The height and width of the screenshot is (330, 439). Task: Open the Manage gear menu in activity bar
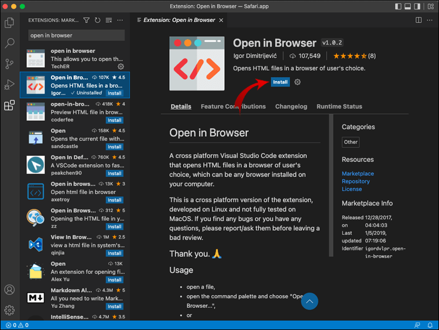(9, 310)
